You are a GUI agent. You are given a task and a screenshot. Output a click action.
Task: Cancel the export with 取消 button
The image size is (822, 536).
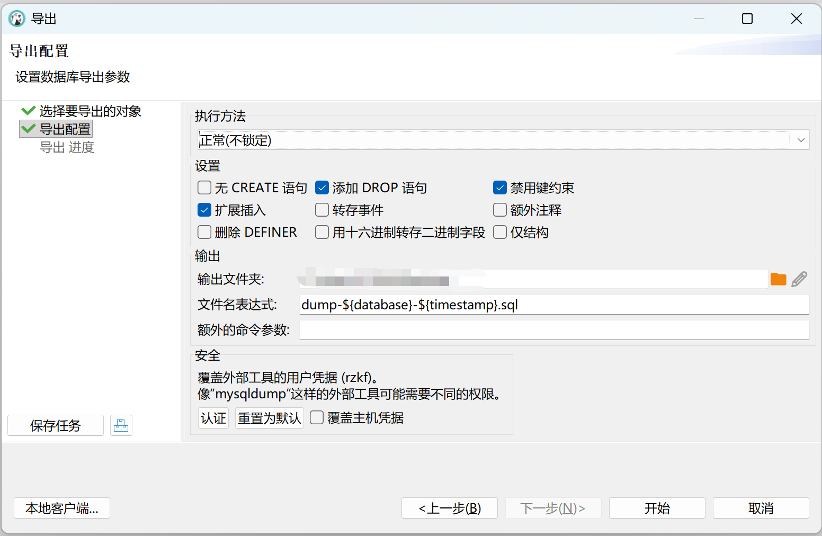(x=761, y=508)
